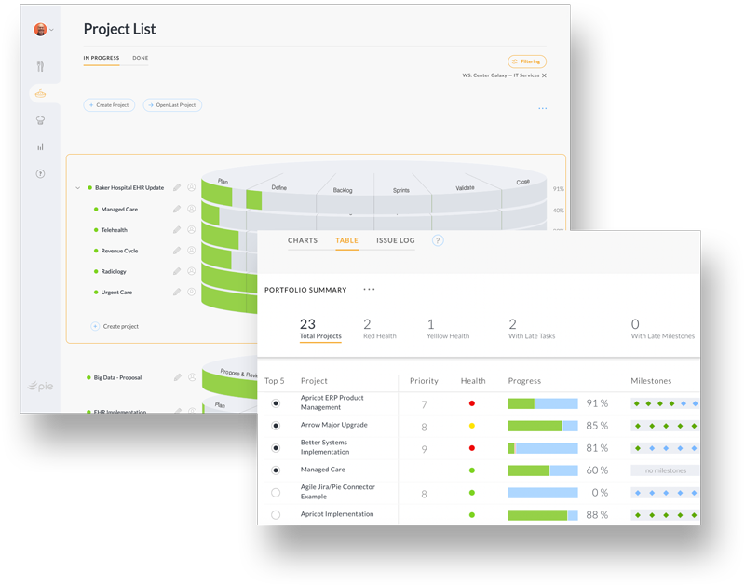Open assignee icon for Revenue Cycle
Screen dimensions: 745x586
[x=192, y=251]
